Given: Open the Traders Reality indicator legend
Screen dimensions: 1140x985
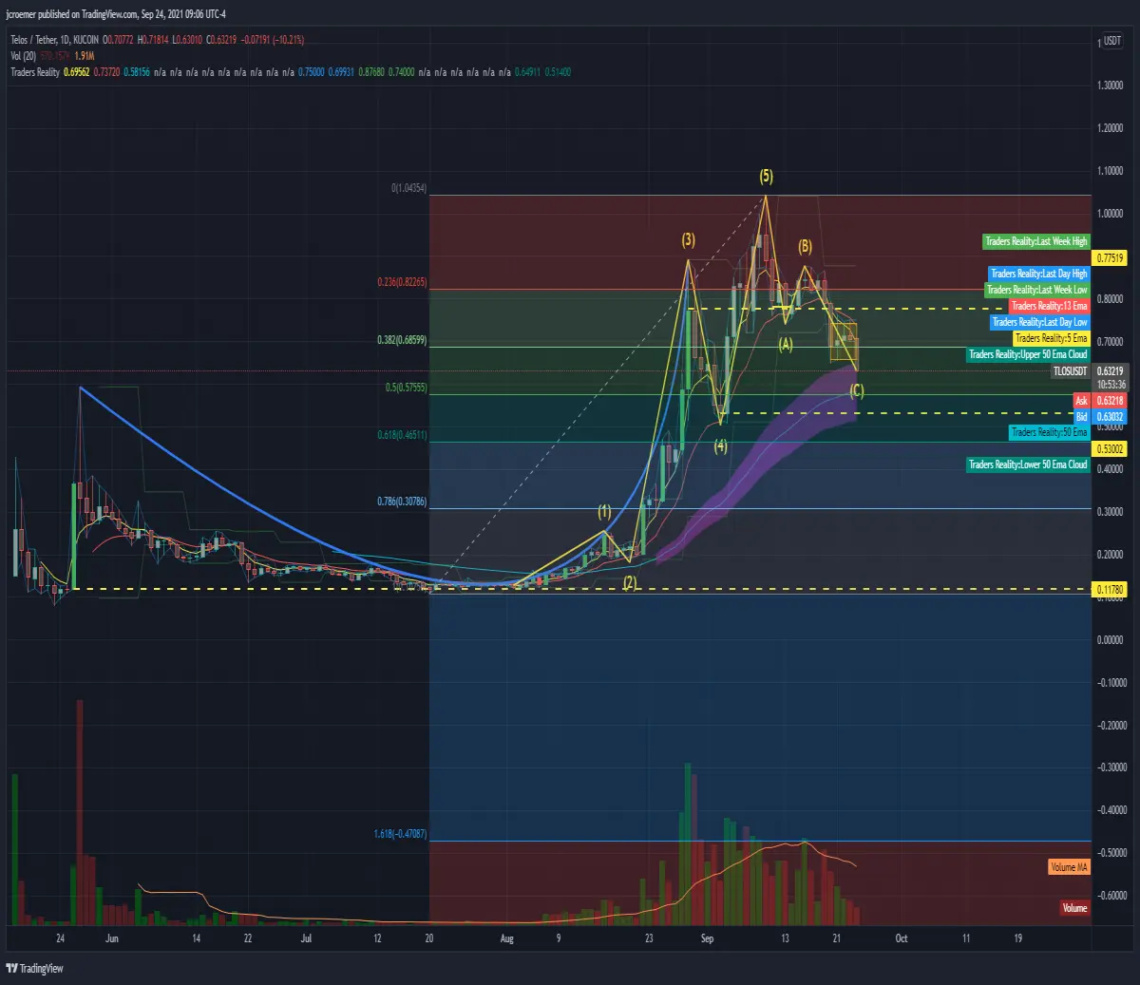Looking at the screenshot, I should point(35,72).
